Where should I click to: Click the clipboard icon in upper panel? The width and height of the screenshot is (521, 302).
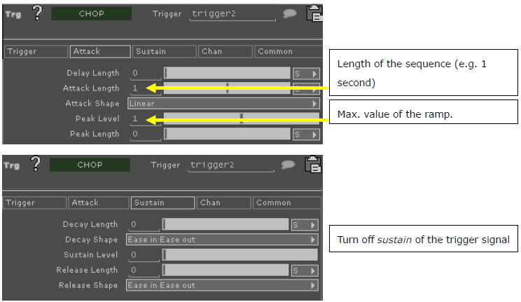(314, 13)
